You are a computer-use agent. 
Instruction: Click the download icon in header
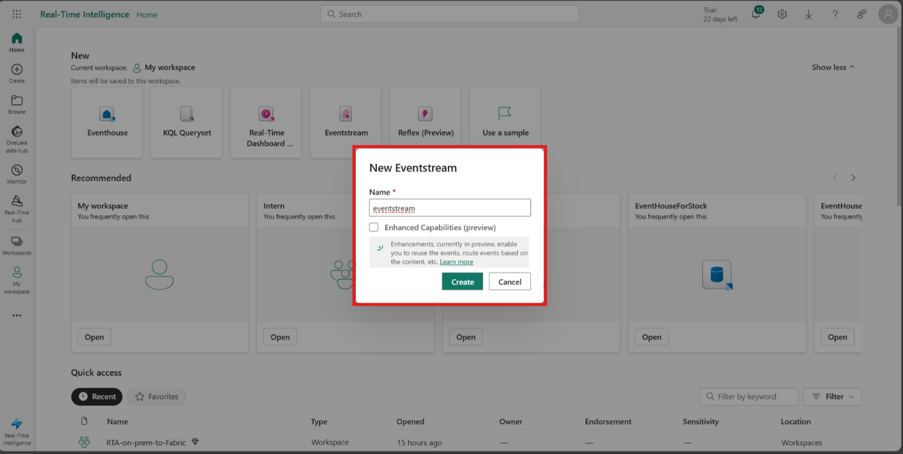[x=808, y=14]
